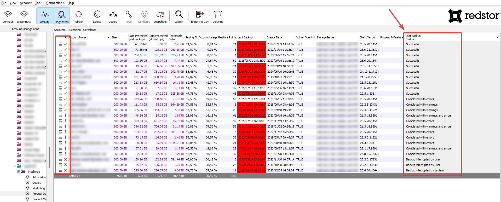Select the 1015,91 GB restorable data cell
The width and height of the screenshot is (501, 202).
pos(176,143)
